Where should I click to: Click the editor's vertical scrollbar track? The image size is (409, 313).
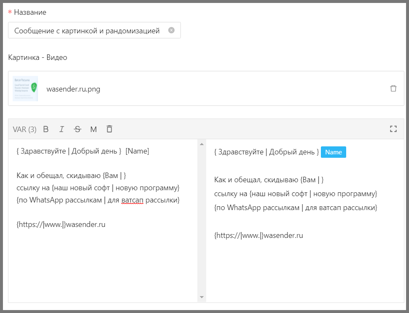[x=202, y=219]
